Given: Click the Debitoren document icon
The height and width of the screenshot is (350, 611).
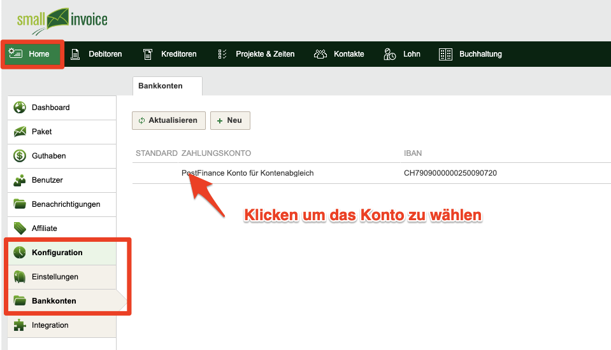Looking at the screenshot, I should tap(75, 54).
